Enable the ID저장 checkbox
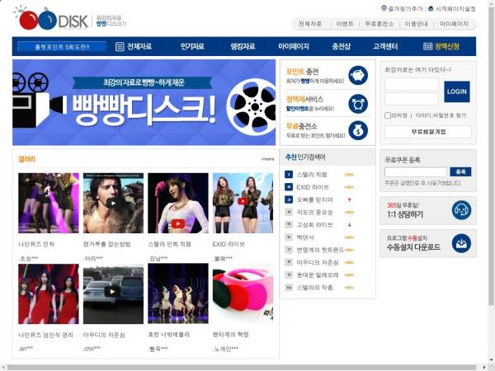This screenshot has height=371, width=495. [x=389, y=115]
